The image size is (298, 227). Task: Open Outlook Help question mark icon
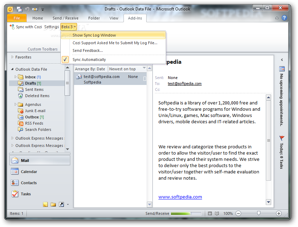(x=284, y=18)
